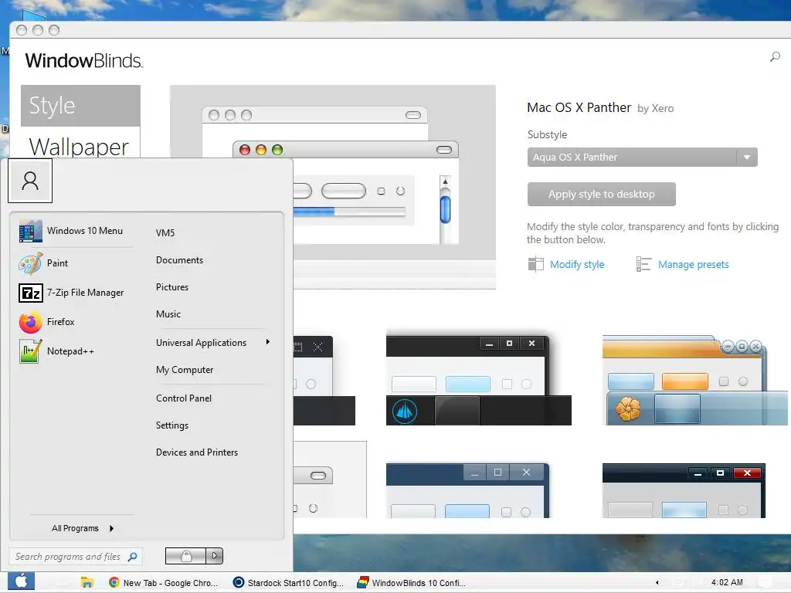Image resolution: width=791 pixels, height=593 pixels.
Task: Select the navy blue titlebar skin thumbnail
Action: click(x=467, y=490)
